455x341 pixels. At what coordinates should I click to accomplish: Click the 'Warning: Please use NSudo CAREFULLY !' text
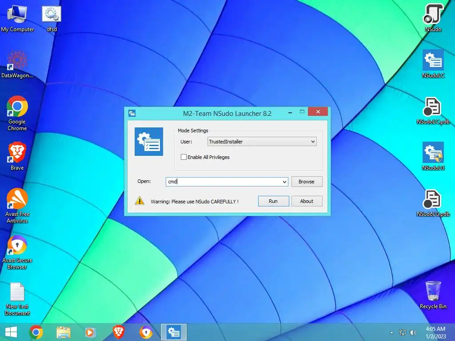click(195, 202)
